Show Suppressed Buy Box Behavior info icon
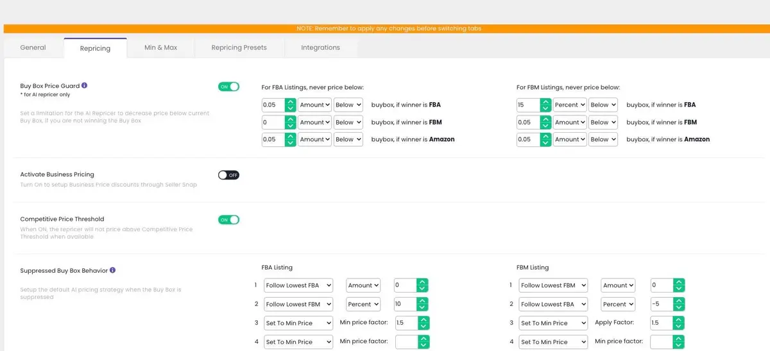Screen dimensions: 770x351 click(x=113, y=270)
